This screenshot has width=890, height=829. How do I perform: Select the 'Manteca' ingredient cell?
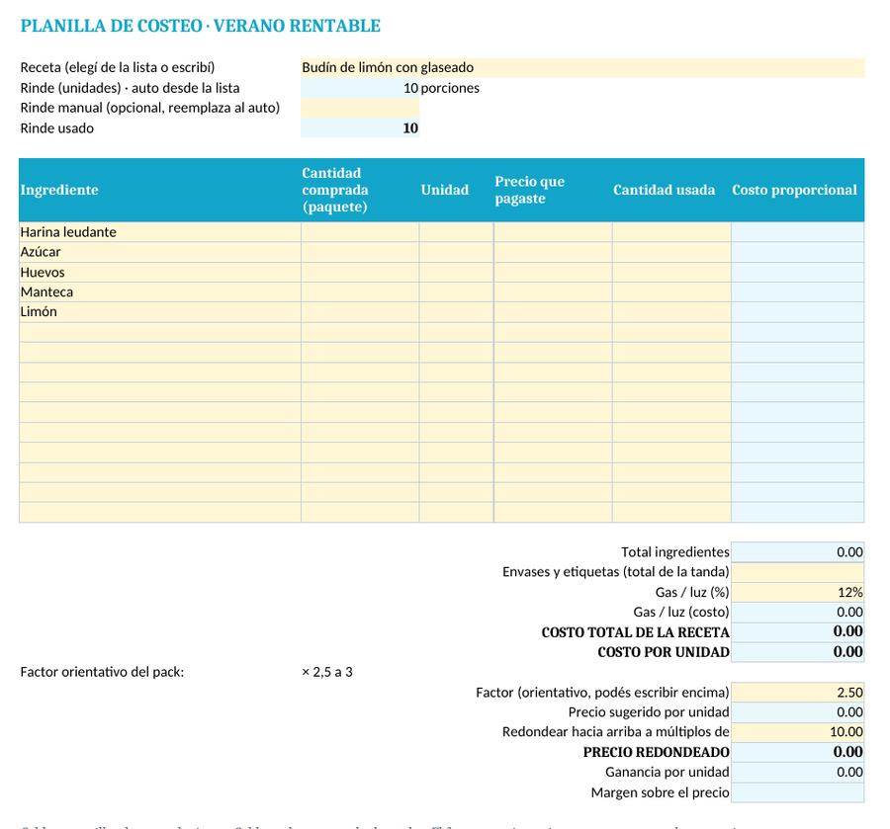[x=160, y=292]
